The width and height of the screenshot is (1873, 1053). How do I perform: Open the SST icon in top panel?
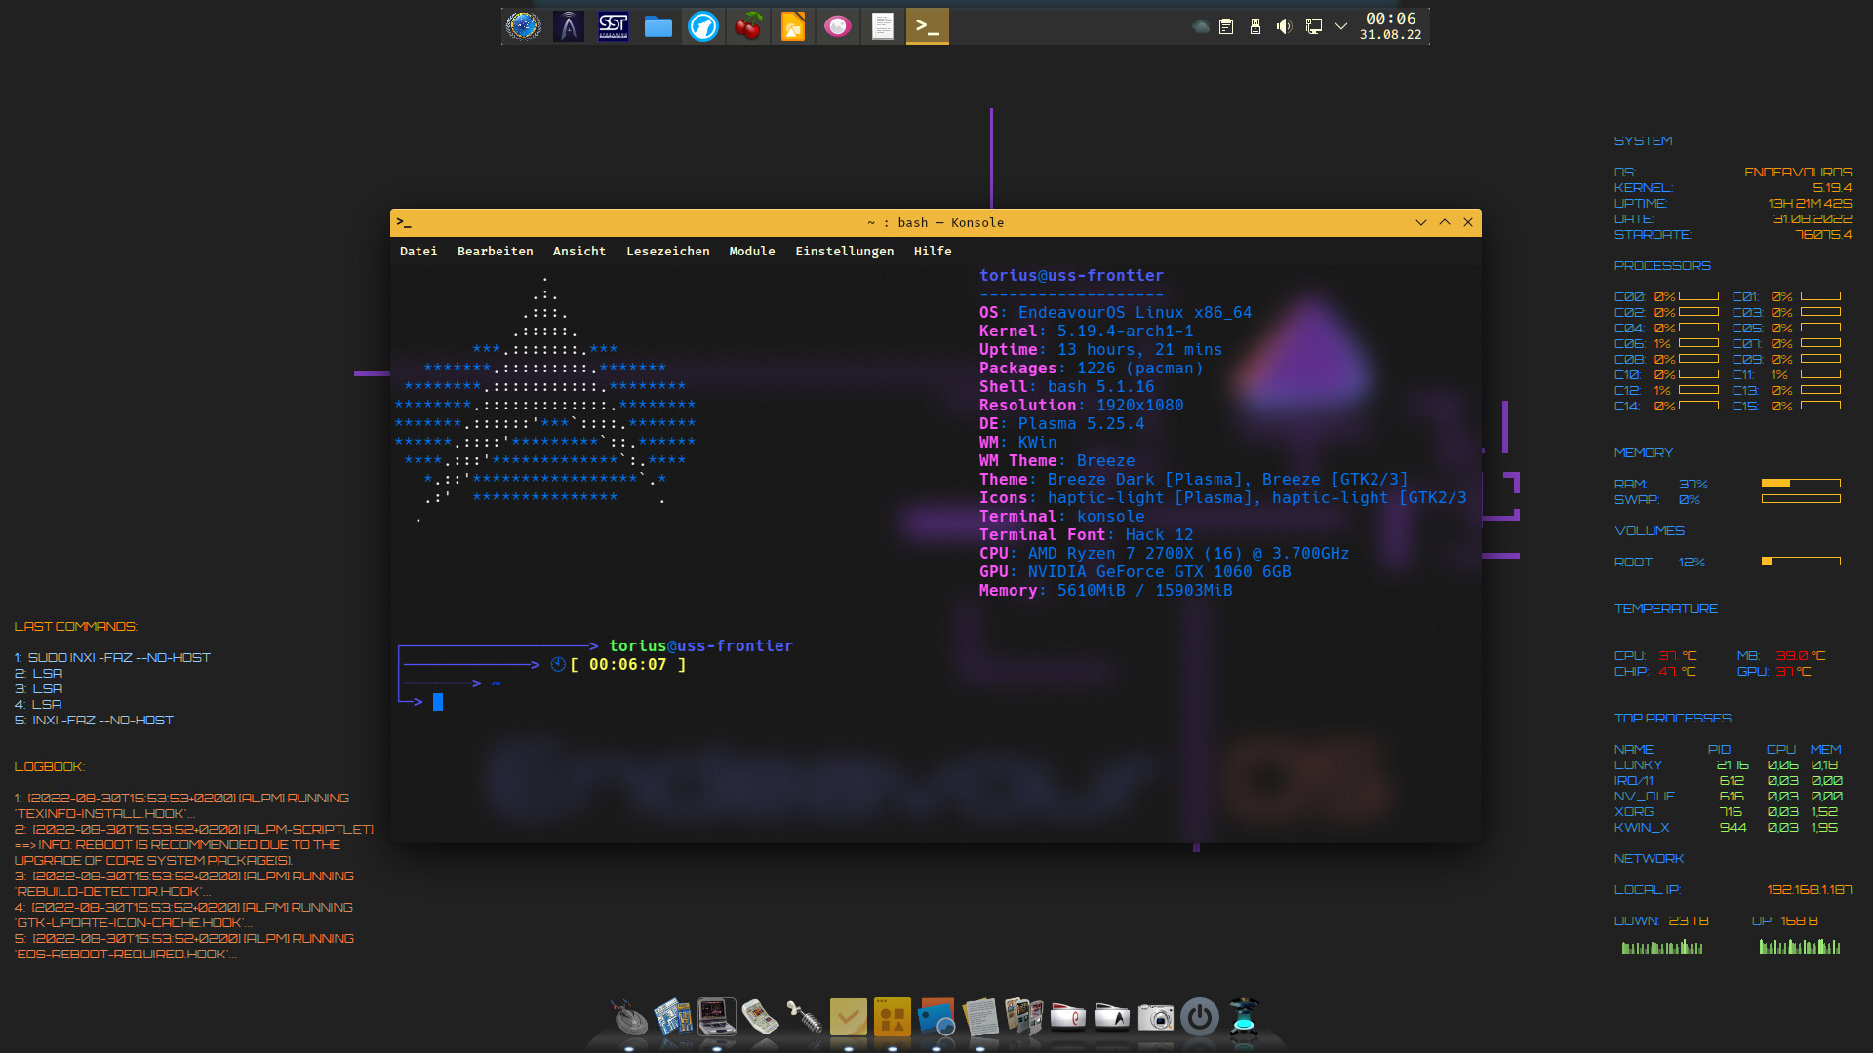pyautogui.click(x=614, y=26)
